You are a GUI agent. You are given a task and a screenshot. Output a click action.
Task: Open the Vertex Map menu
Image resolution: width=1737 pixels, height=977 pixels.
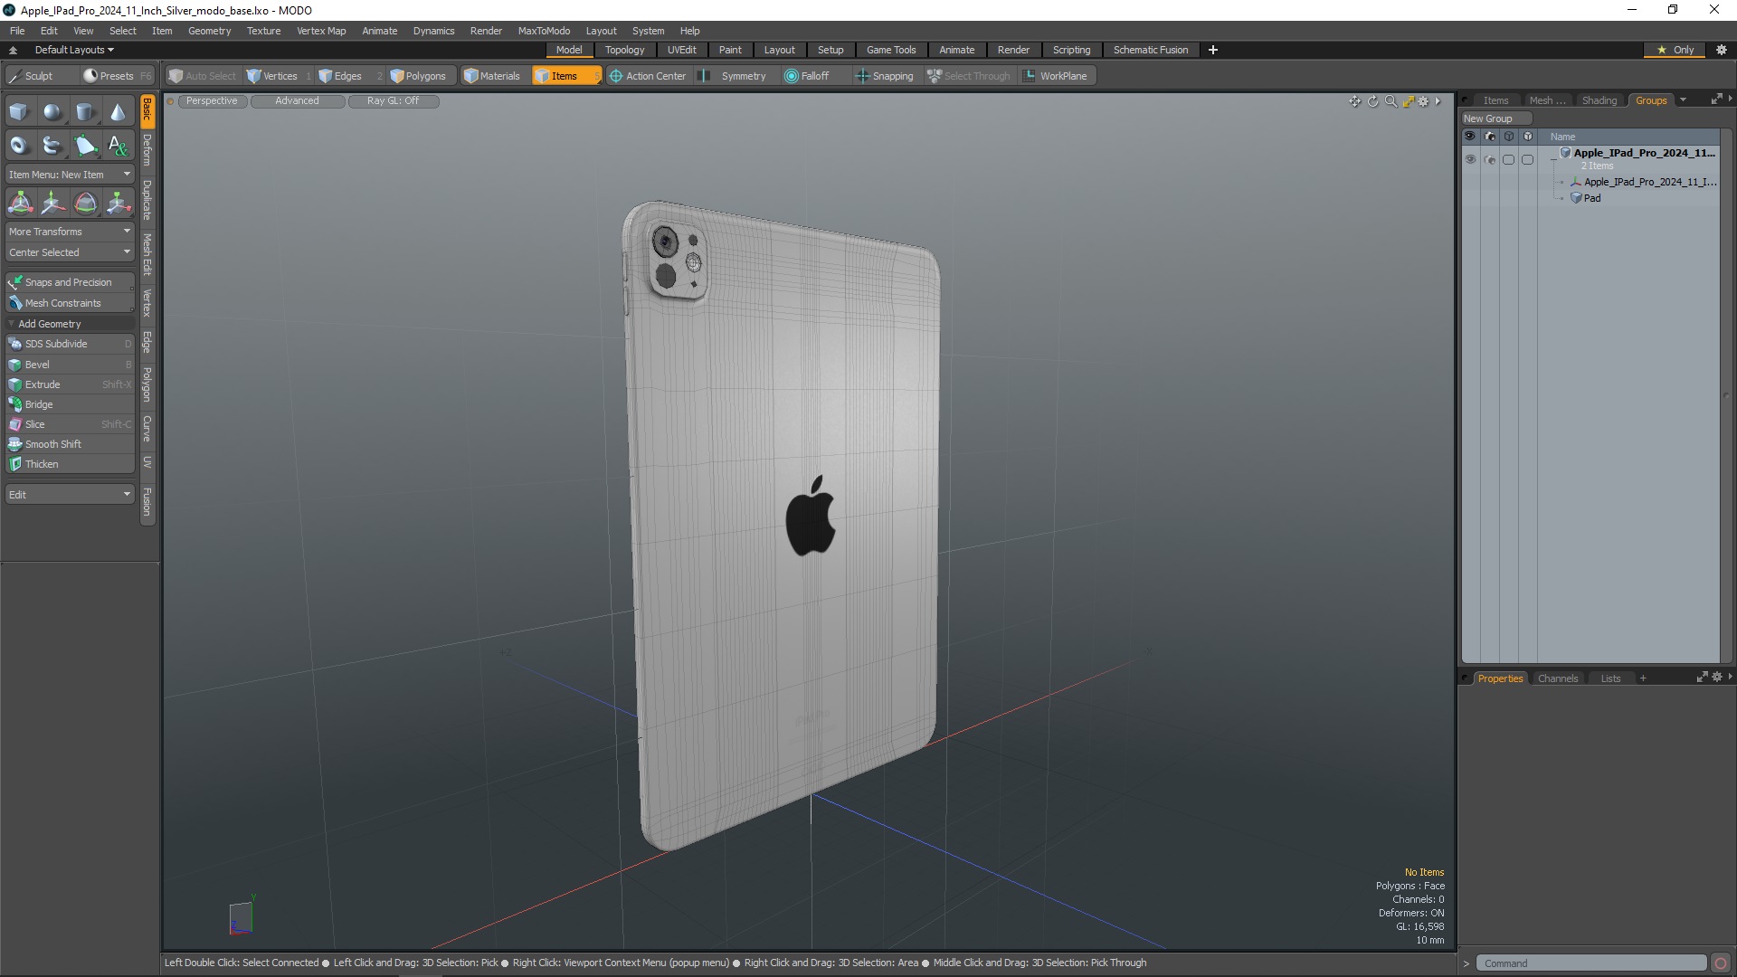point(321,31)
